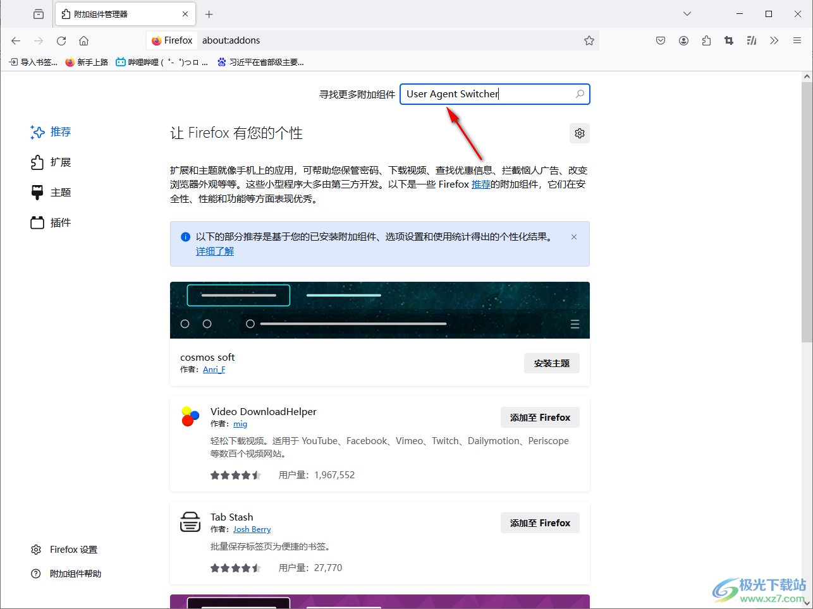
Task: Click the info icon in recommendation notice
Action: [x=185, y=237]
